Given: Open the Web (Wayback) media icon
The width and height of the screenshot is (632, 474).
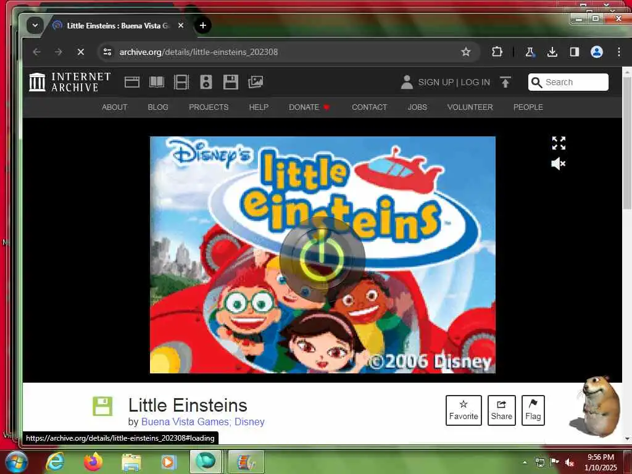Looking at the screenshot, I should pyautogui.click(x=132, y=82).
